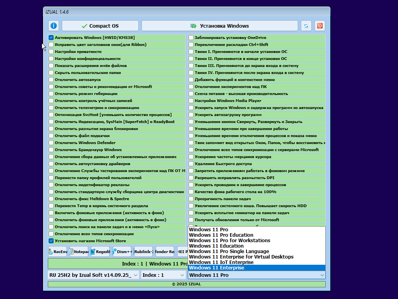
Task: Check Прозрачность панели задач
Action: pyautogui.click(x=191, y=199)
